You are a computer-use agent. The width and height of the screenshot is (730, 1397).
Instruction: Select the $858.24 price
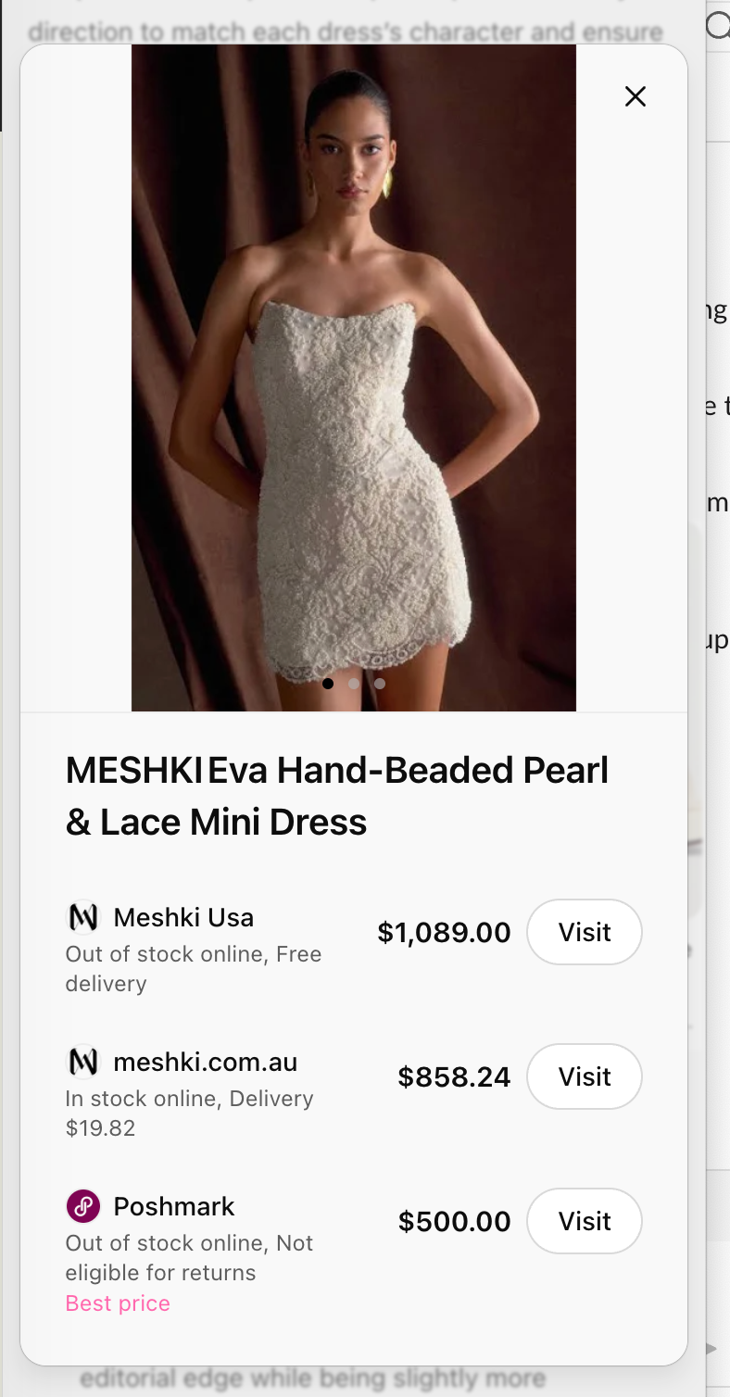click(454, 1076)
